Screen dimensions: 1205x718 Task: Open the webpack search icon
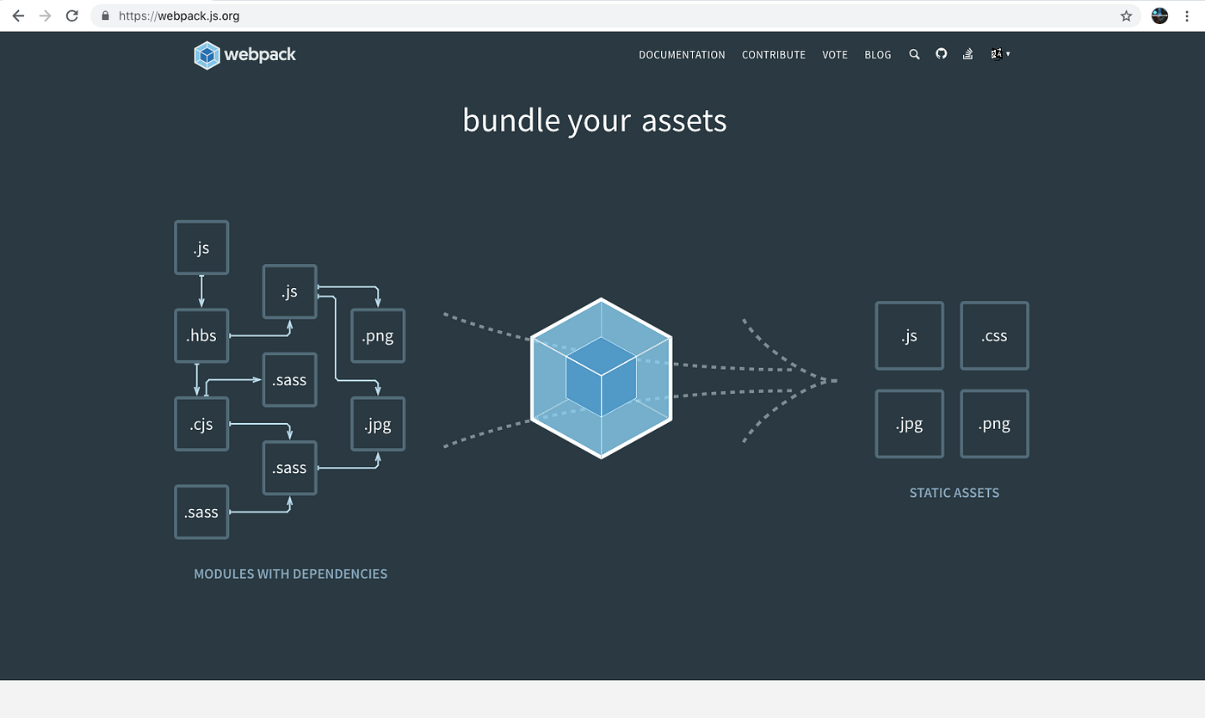(914, 54)
